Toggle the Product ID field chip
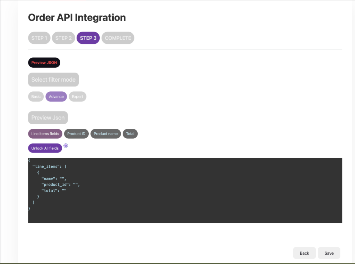Image resolution: width=355 pixels, height=264 pixels. [76, 134]
